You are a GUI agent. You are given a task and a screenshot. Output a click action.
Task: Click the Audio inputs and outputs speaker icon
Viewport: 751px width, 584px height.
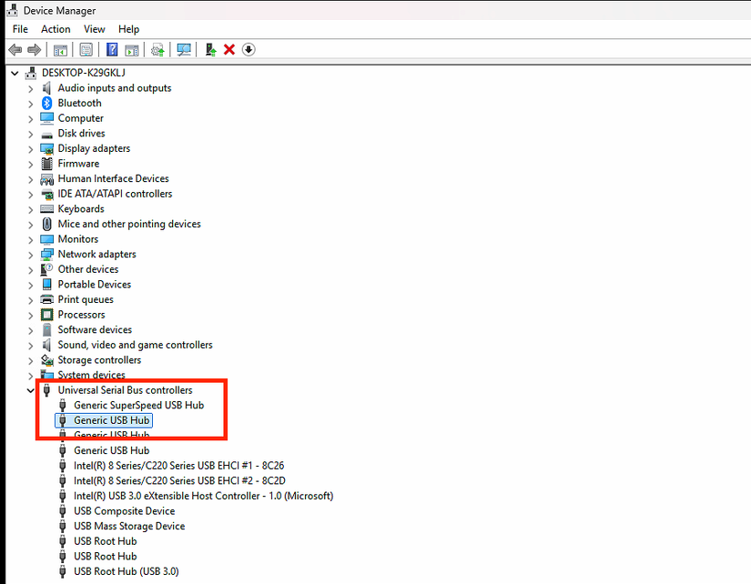[x=46, y=88]
